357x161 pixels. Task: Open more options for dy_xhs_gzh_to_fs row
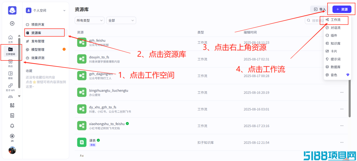342,109
